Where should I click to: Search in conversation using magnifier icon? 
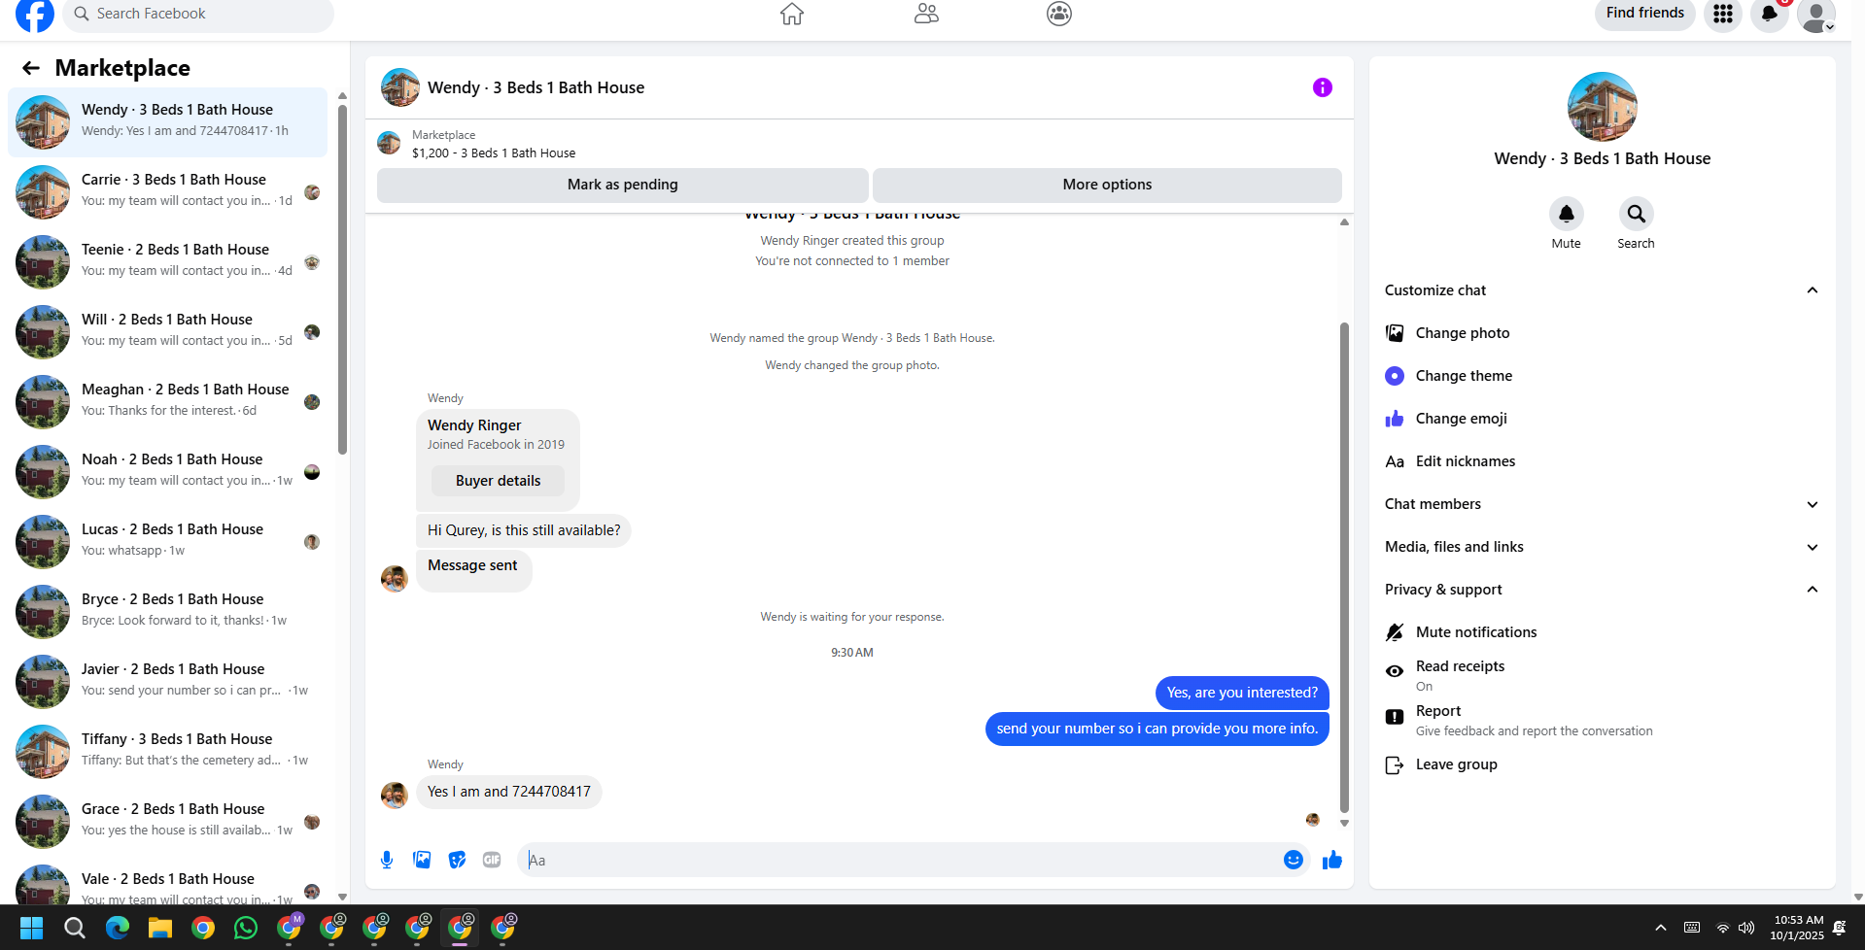coord(1637,214)
